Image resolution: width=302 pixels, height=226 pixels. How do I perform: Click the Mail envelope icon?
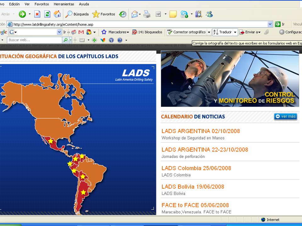pos(135,14)
